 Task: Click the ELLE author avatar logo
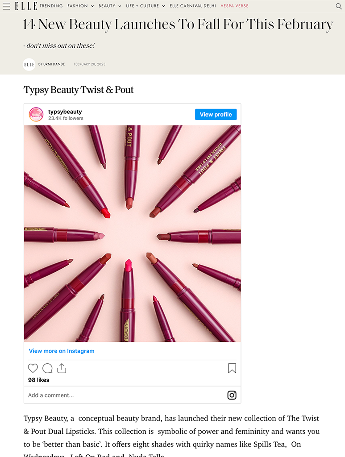tap(29, 64)
